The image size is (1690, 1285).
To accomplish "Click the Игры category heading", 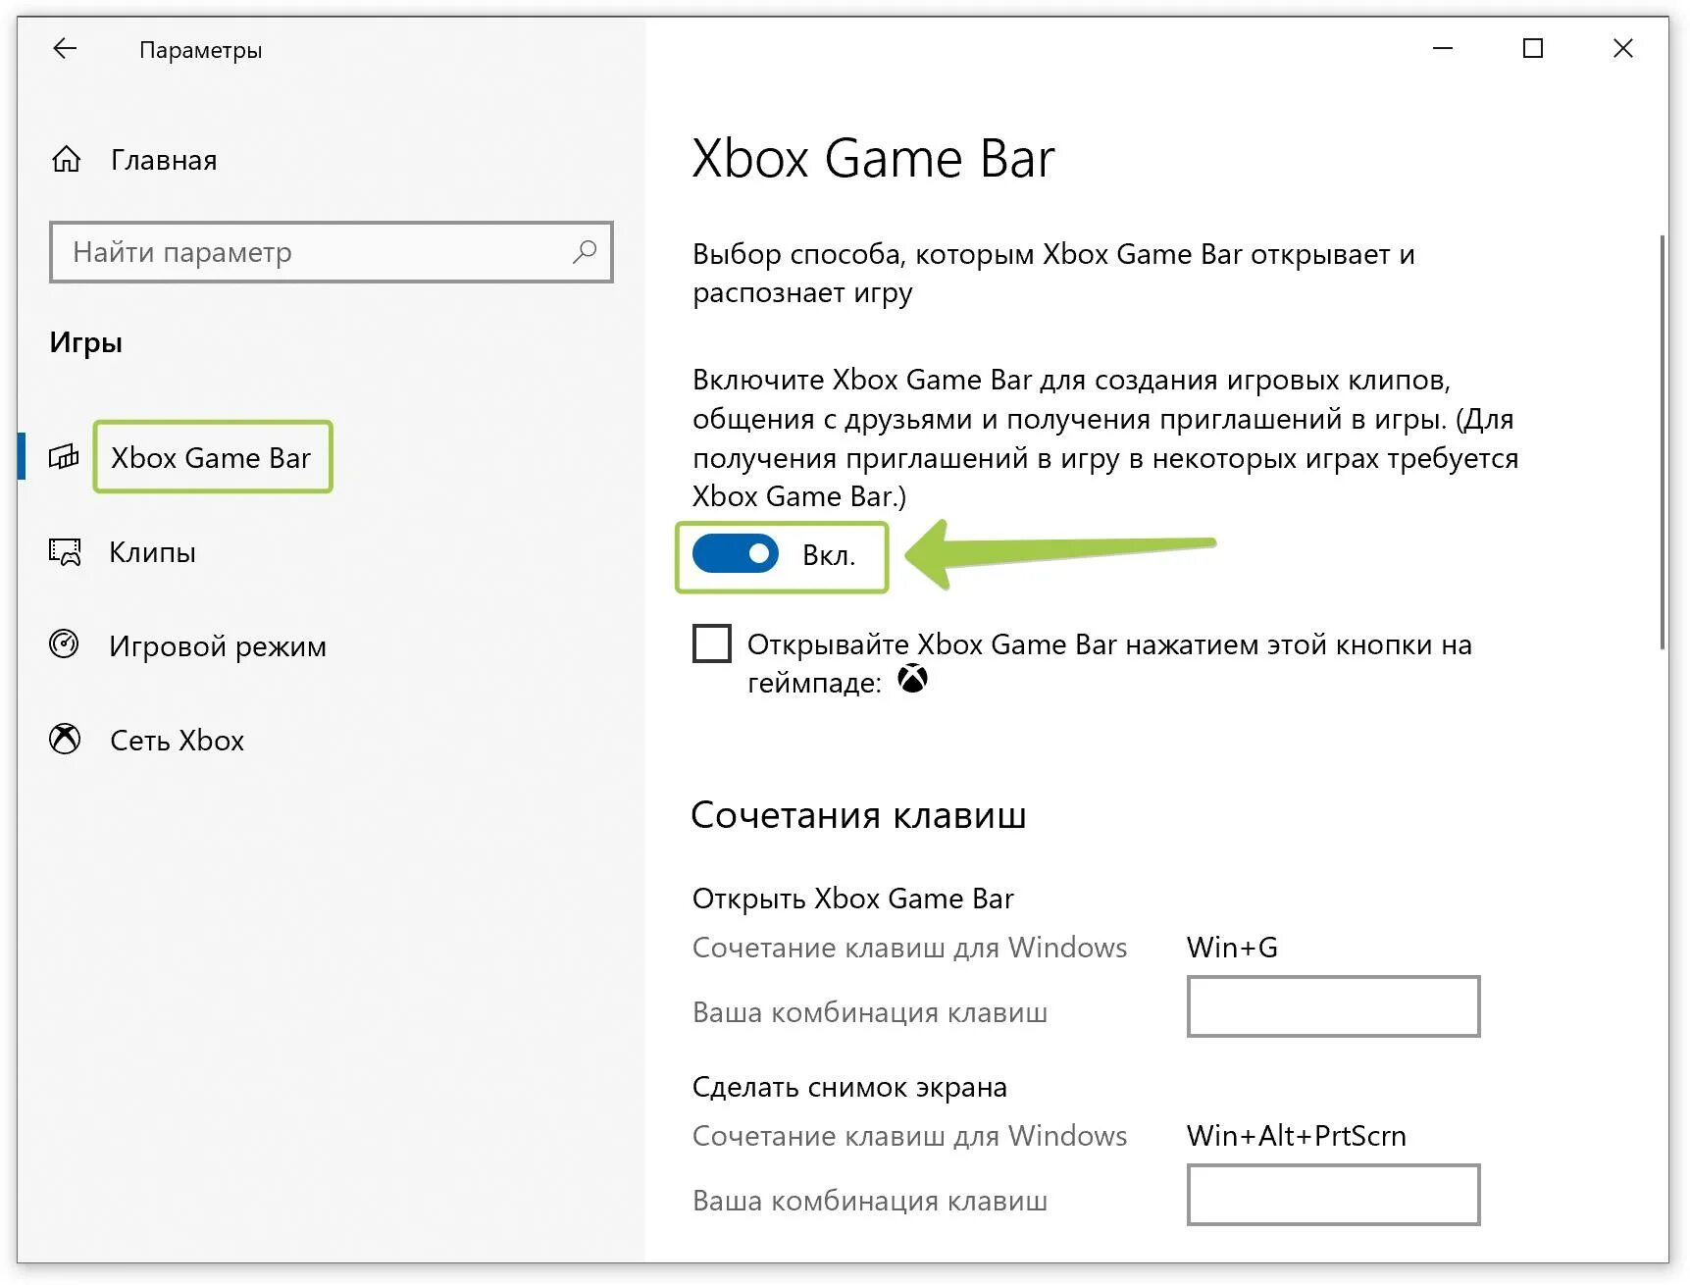I will click(x=86, y=342).
